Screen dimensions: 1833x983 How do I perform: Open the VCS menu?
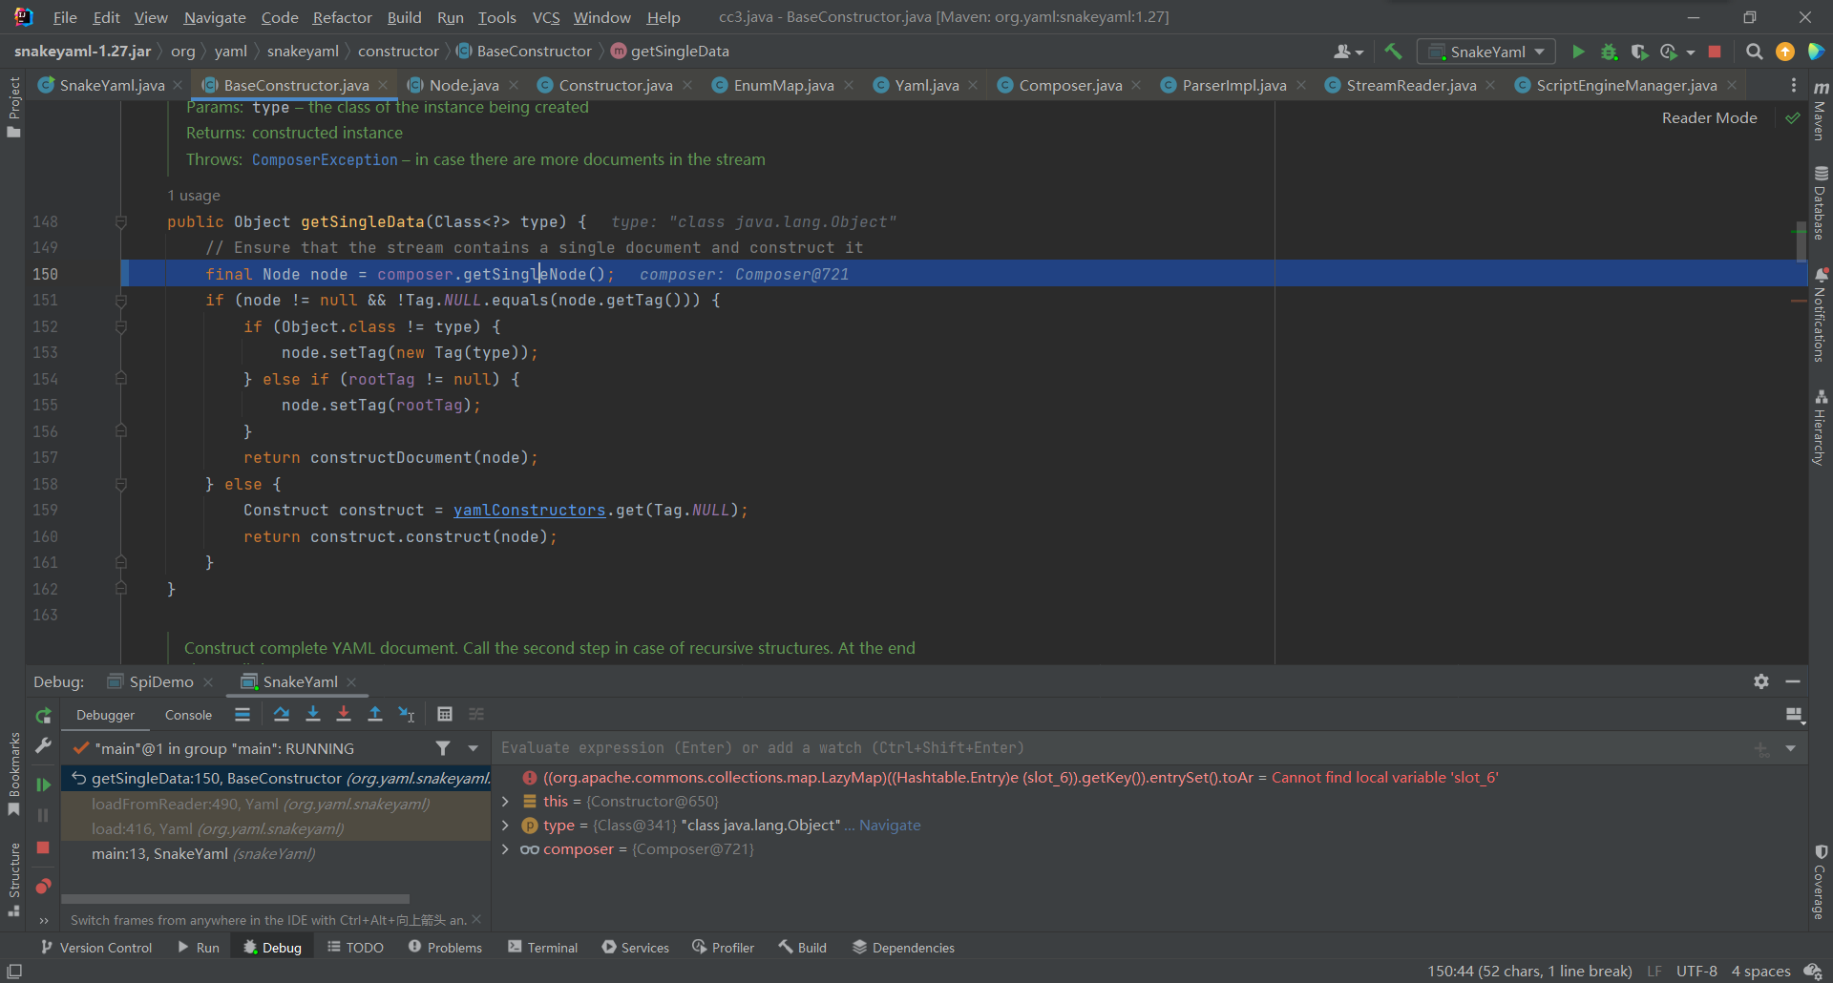[546, 17]
